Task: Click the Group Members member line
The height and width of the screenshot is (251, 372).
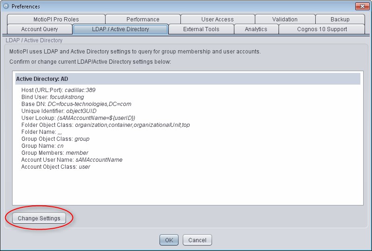Action: pyautogui.click(x=55, y=153)
